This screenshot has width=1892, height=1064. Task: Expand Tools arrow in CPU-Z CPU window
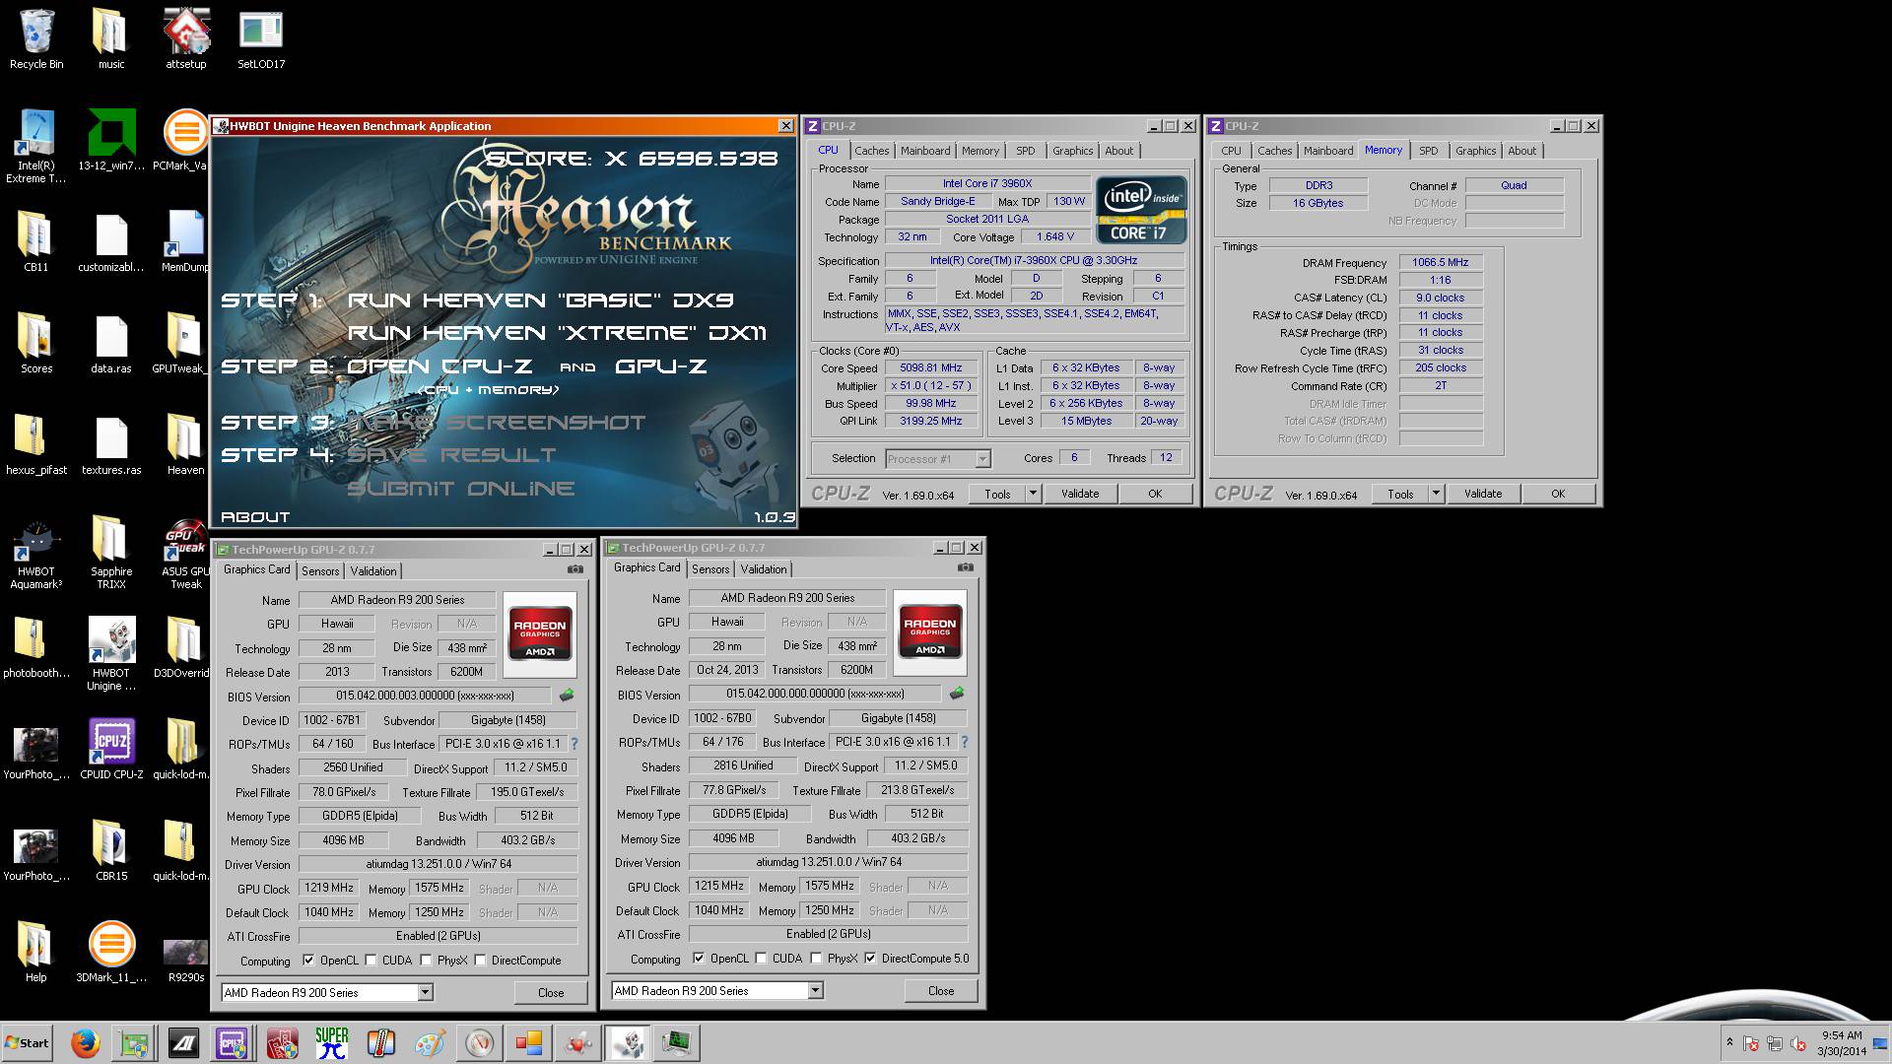tap(1033, 494)
